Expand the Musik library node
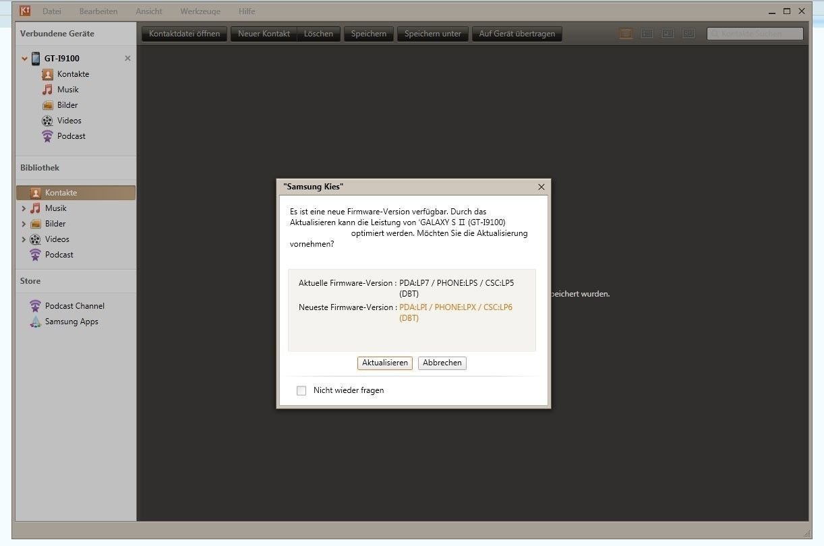824x546 pixels. (x=24, y=208)
